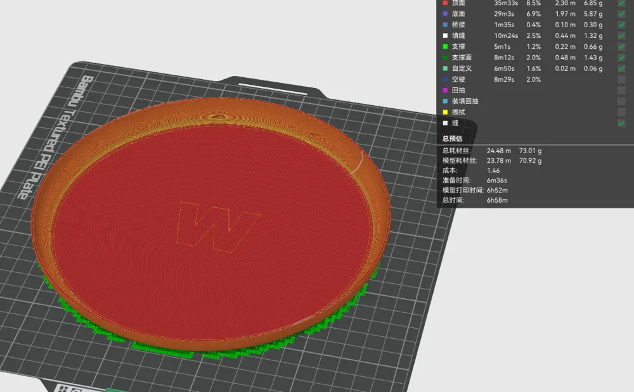Click the white 填缝 color swatch

tap(445, 35)
